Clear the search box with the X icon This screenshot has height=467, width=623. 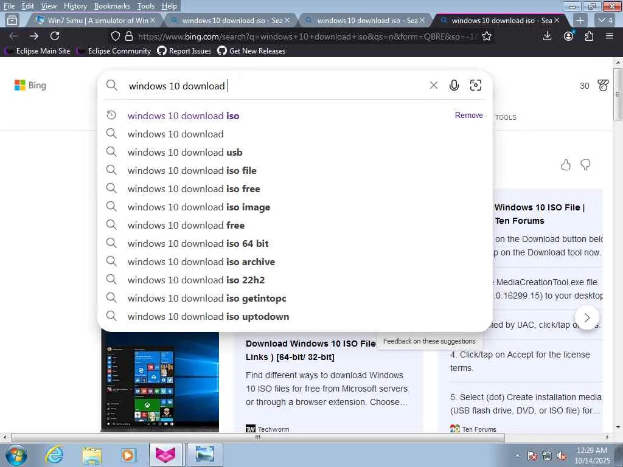pyautogui.click(x=433, y=85)
